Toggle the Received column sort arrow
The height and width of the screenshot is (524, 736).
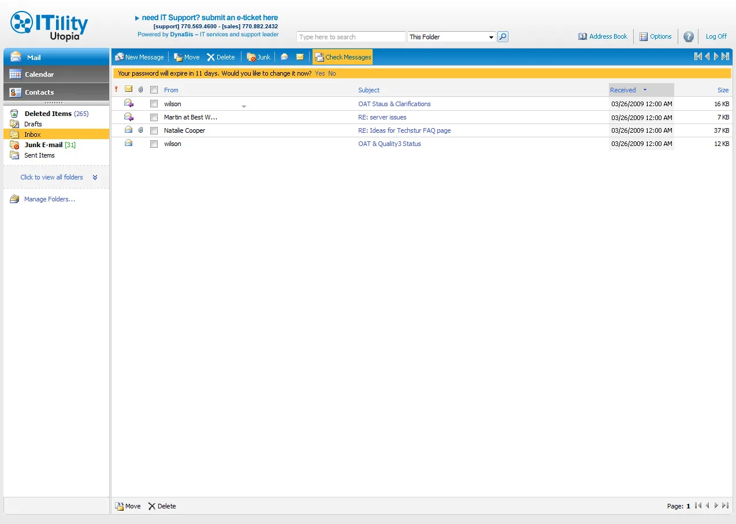click(x=645, y=90)
